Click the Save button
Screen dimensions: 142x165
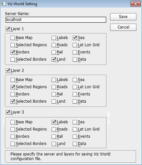(123, 17)
